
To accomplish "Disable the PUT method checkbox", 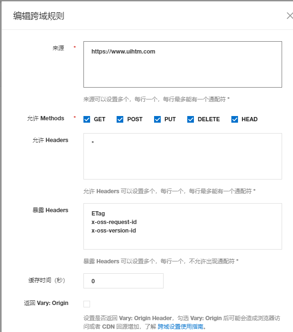I will tap(157, 119).
